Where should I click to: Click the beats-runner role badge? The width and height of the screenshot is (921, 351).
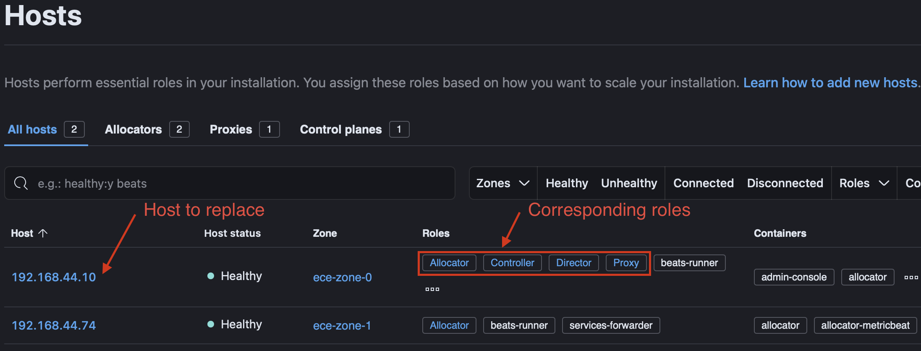point(689,262)
